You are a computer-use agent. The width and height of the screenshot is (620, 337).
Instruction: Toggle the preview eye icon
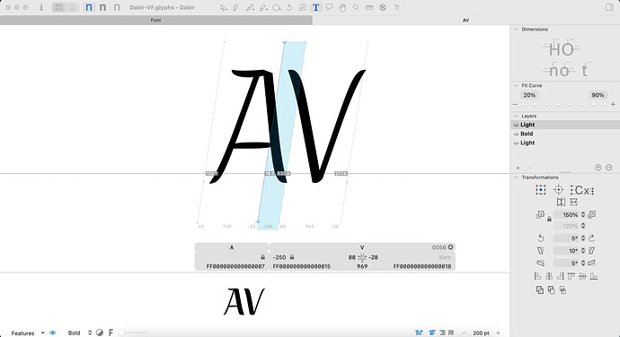[x=53, y=333]
